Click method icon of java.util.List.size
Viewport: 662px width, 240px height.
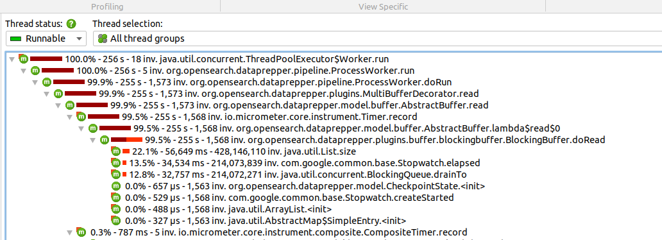coord(115,151)
